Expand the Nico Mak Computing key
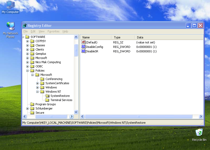 pyautogui.click(x=28, y=62)
